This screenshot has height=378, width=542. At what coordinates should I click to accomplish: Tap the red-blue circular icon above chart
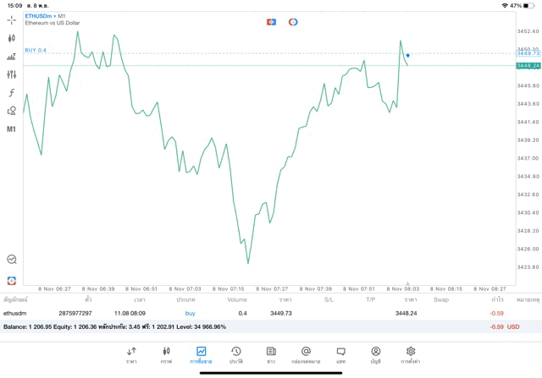(293, 21)
